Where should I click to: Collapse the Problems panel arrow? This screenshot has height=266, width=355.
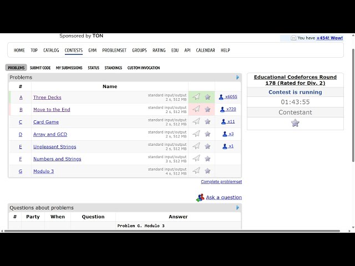pos(237,78)
